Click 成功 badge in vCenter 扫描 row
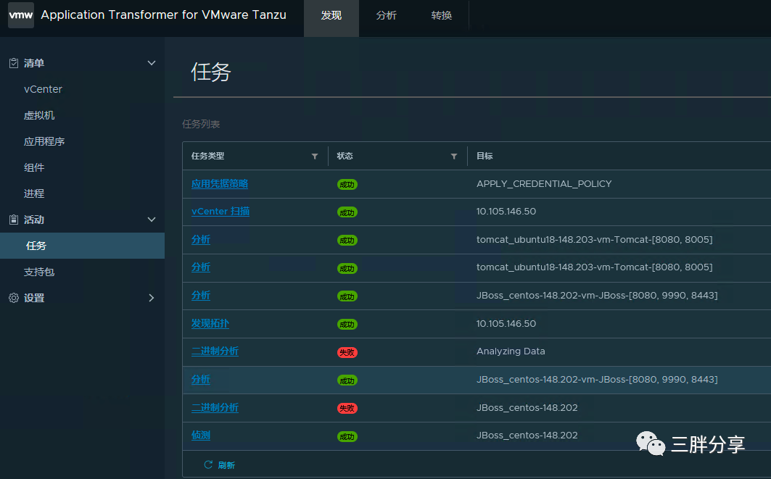The width and height of the screenshot is (771, 479). [x=347, y=212]
